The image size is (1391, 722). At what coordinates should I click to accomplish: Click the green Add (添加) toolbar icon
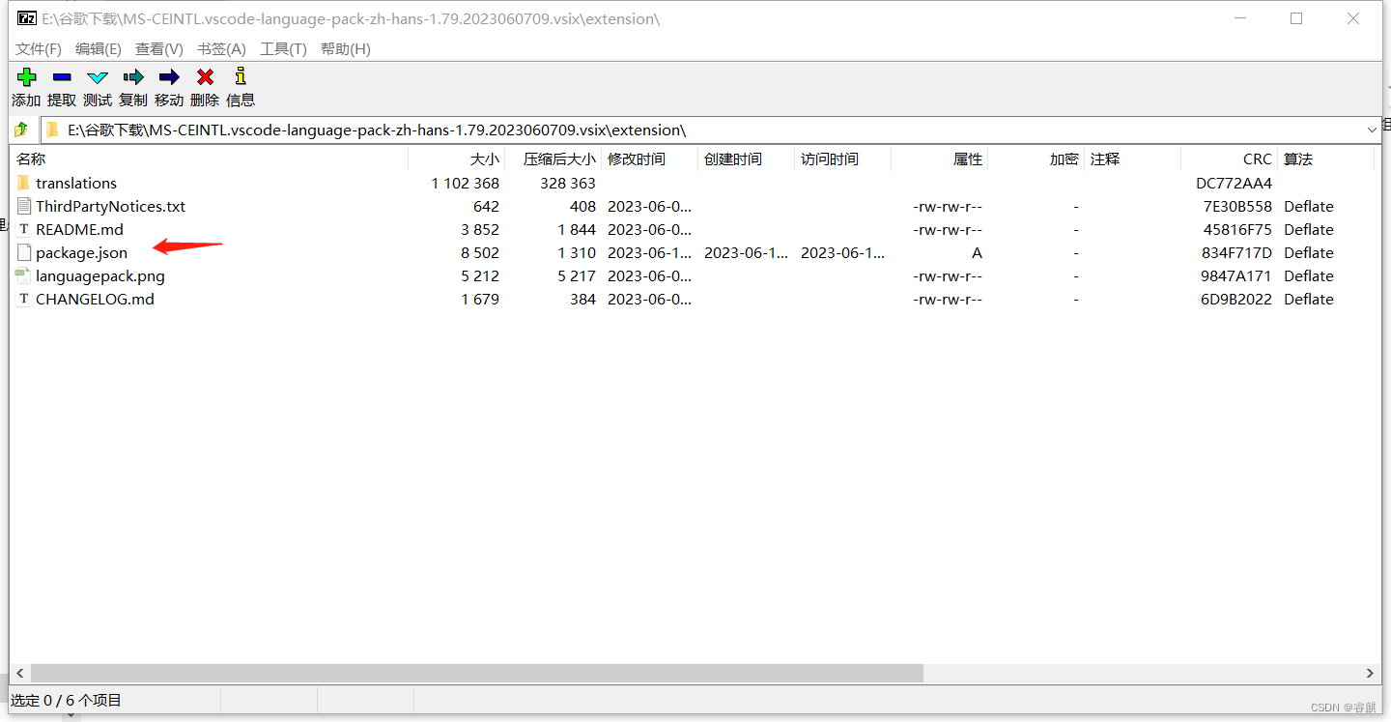point(26,77)
